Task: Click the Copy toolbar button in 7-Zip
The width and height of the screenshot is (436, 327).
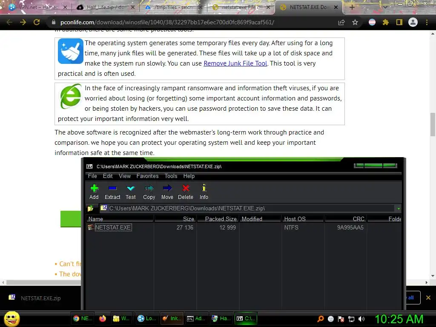Action: coord(149,192)
